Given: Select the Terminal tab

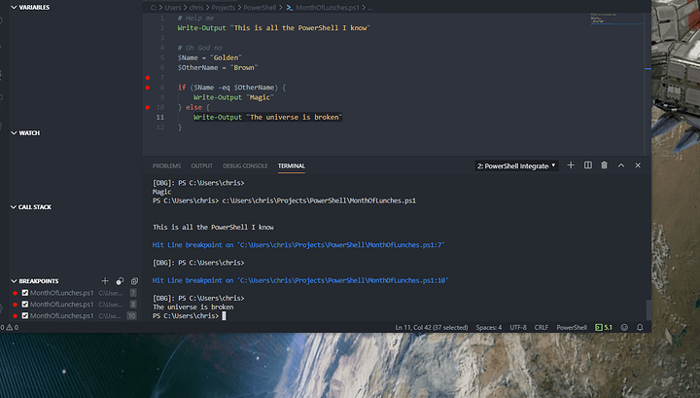Looking at the screenshot, I should pyautogui.click(x=292, y=165).
